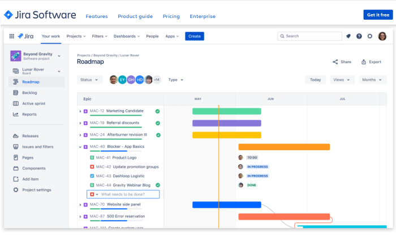Open the Filters menu
This screenshot has height=237, width=396.
click(100, 36)
